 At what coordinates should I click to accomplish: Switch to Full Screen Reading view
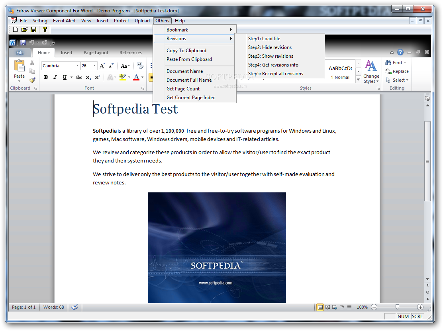click(x=328, y=307)
